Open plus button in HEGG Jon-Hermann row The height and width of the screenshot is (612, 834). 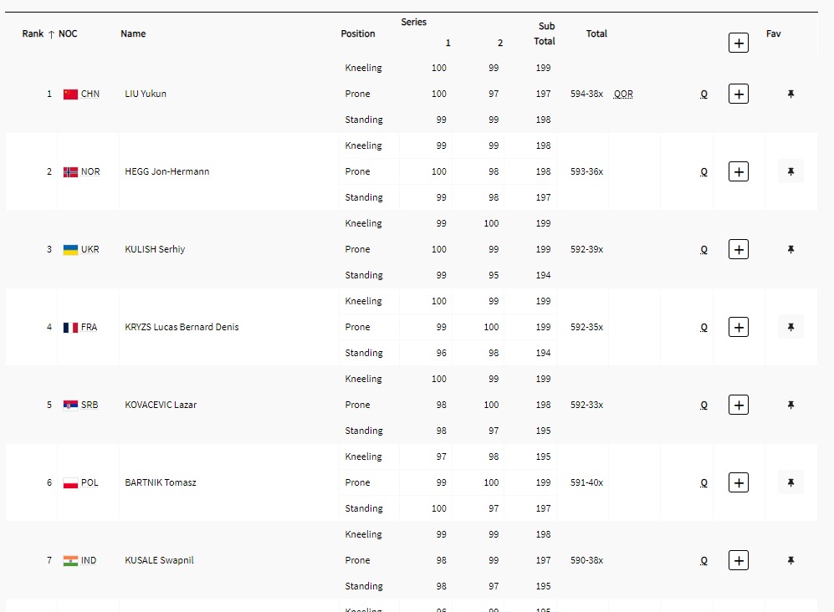coord(738,172)
